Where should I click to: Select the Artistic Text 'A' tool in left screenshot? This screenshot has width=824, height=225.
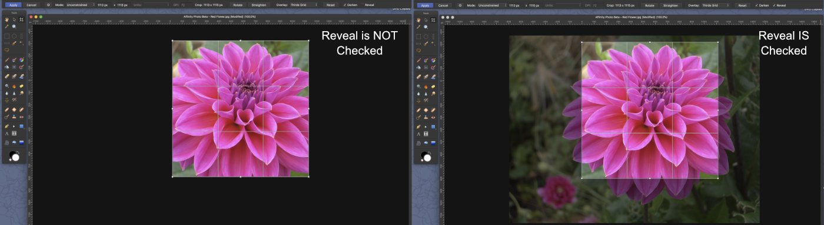point(7,133)
